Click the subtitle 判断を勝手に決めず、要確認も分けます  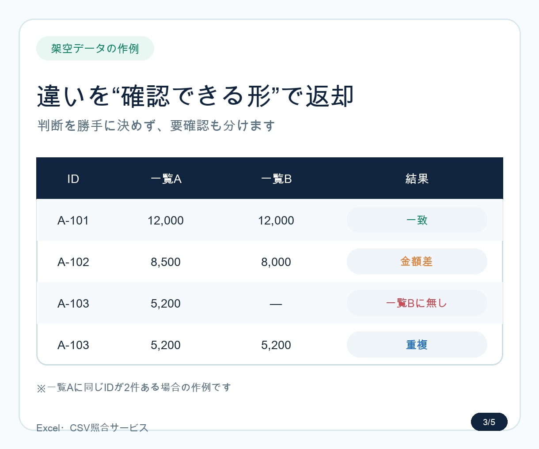coord(156,126)
